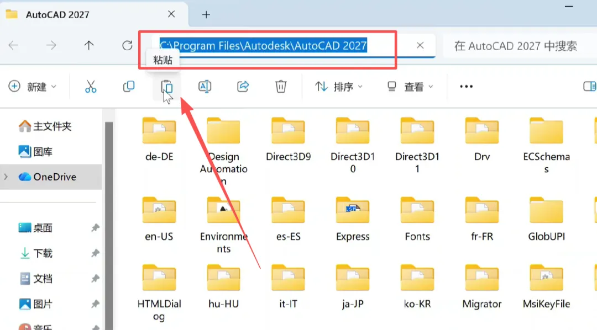This screenshot has height=330, width=597.
Task: Open the See more ellipsis menu
Action: (x=466, y=87)
